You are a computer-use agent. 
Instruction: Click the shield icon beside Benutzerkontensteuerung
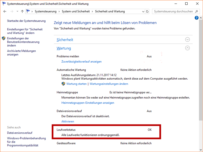pos(3,38)
